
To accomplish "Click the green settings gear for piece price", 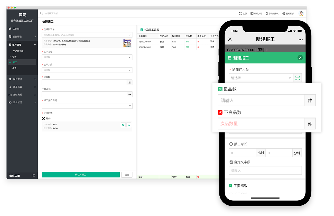I will tap(123, 125).
